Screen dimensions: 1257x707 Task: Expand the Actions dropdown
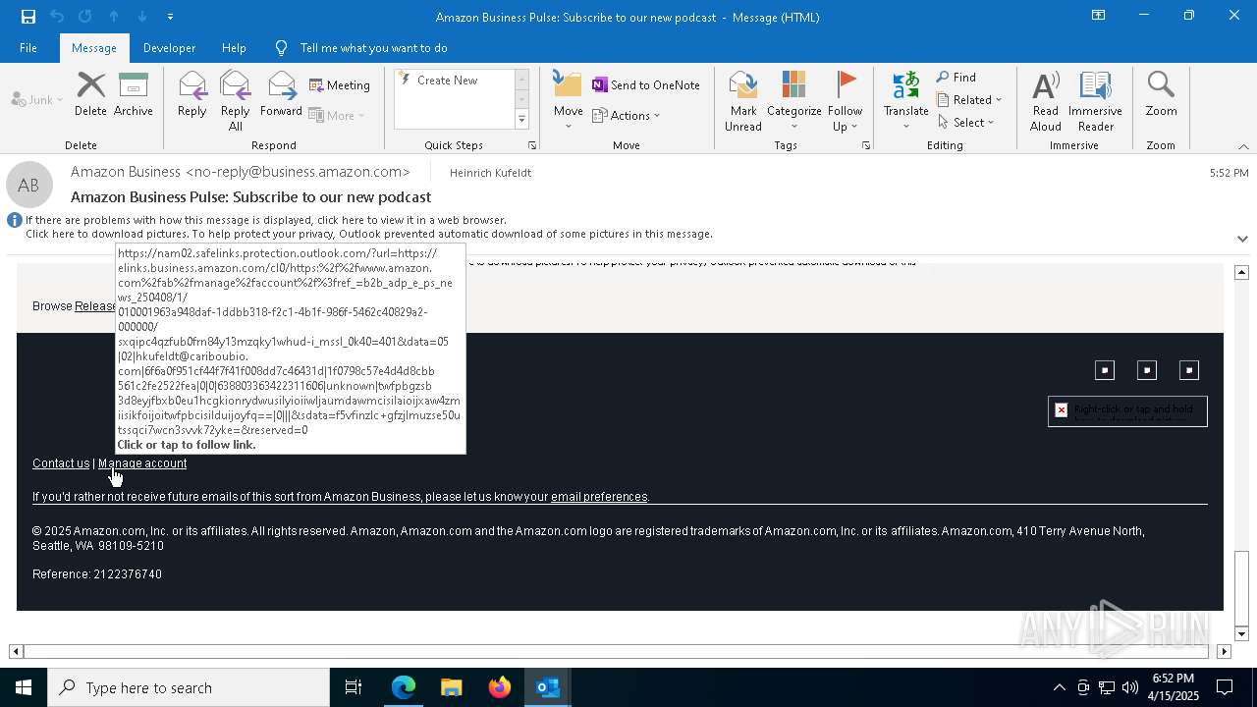point(627,116)
